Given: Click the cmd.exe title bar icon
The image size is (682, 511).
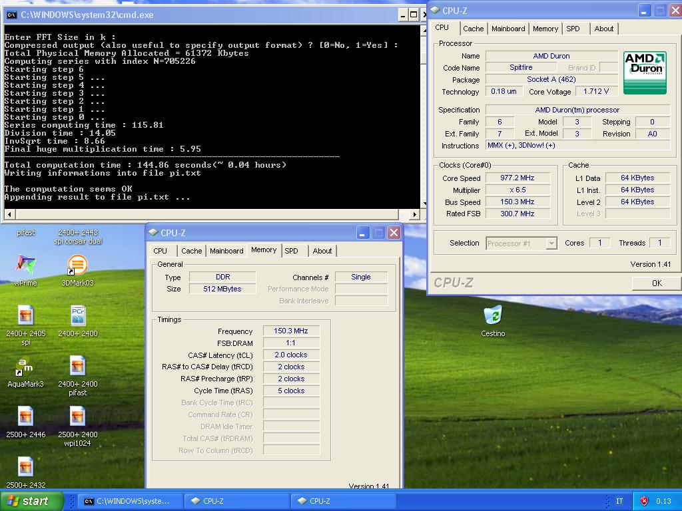Looking at the screenshot, I should click(x=12, y=15).
